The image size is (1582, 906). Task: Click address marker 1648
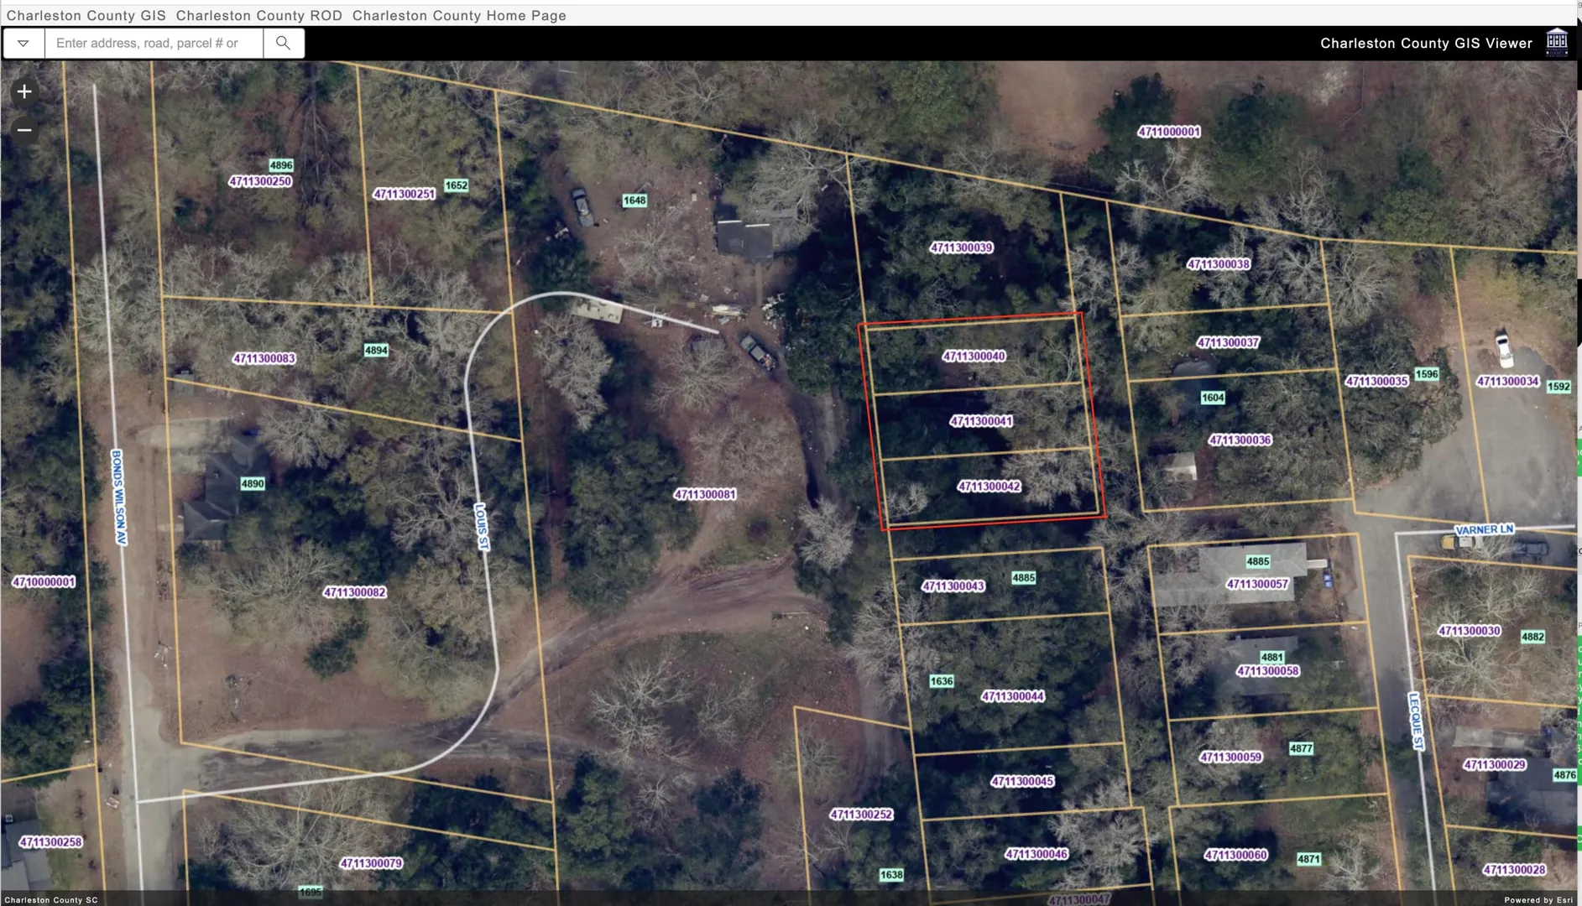(x=634, y=200)
